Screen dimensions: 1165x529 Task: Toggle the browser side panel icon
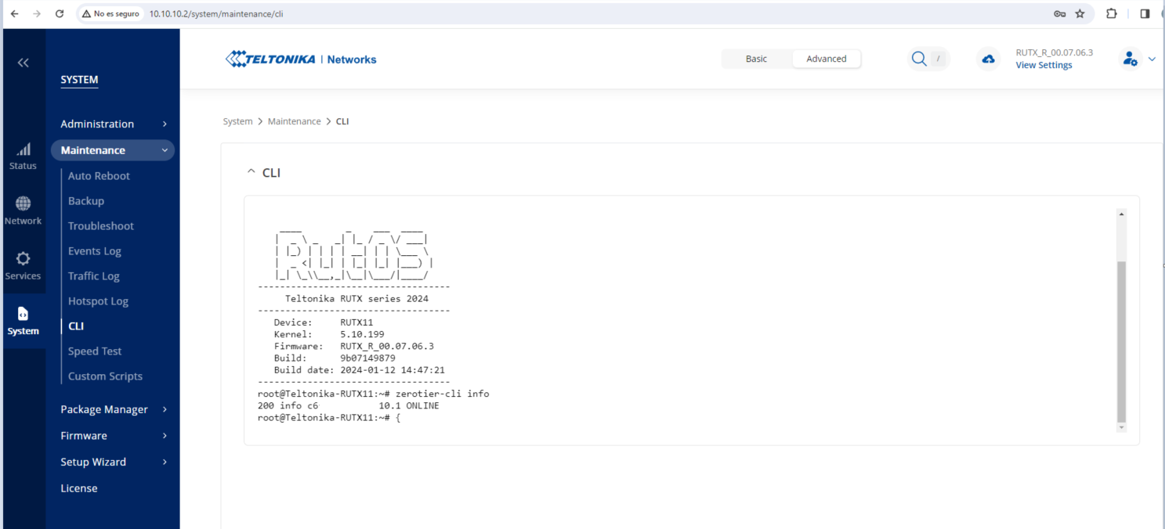coord(1145,14)
